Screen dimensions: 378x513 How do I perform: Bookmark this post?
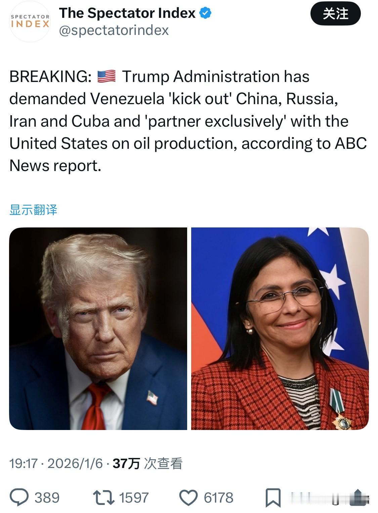point(273,498)
